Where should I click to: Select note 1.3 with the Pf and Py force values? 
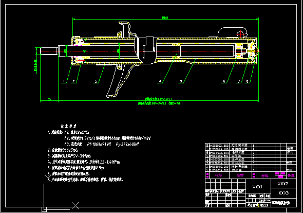click(102, 144)
